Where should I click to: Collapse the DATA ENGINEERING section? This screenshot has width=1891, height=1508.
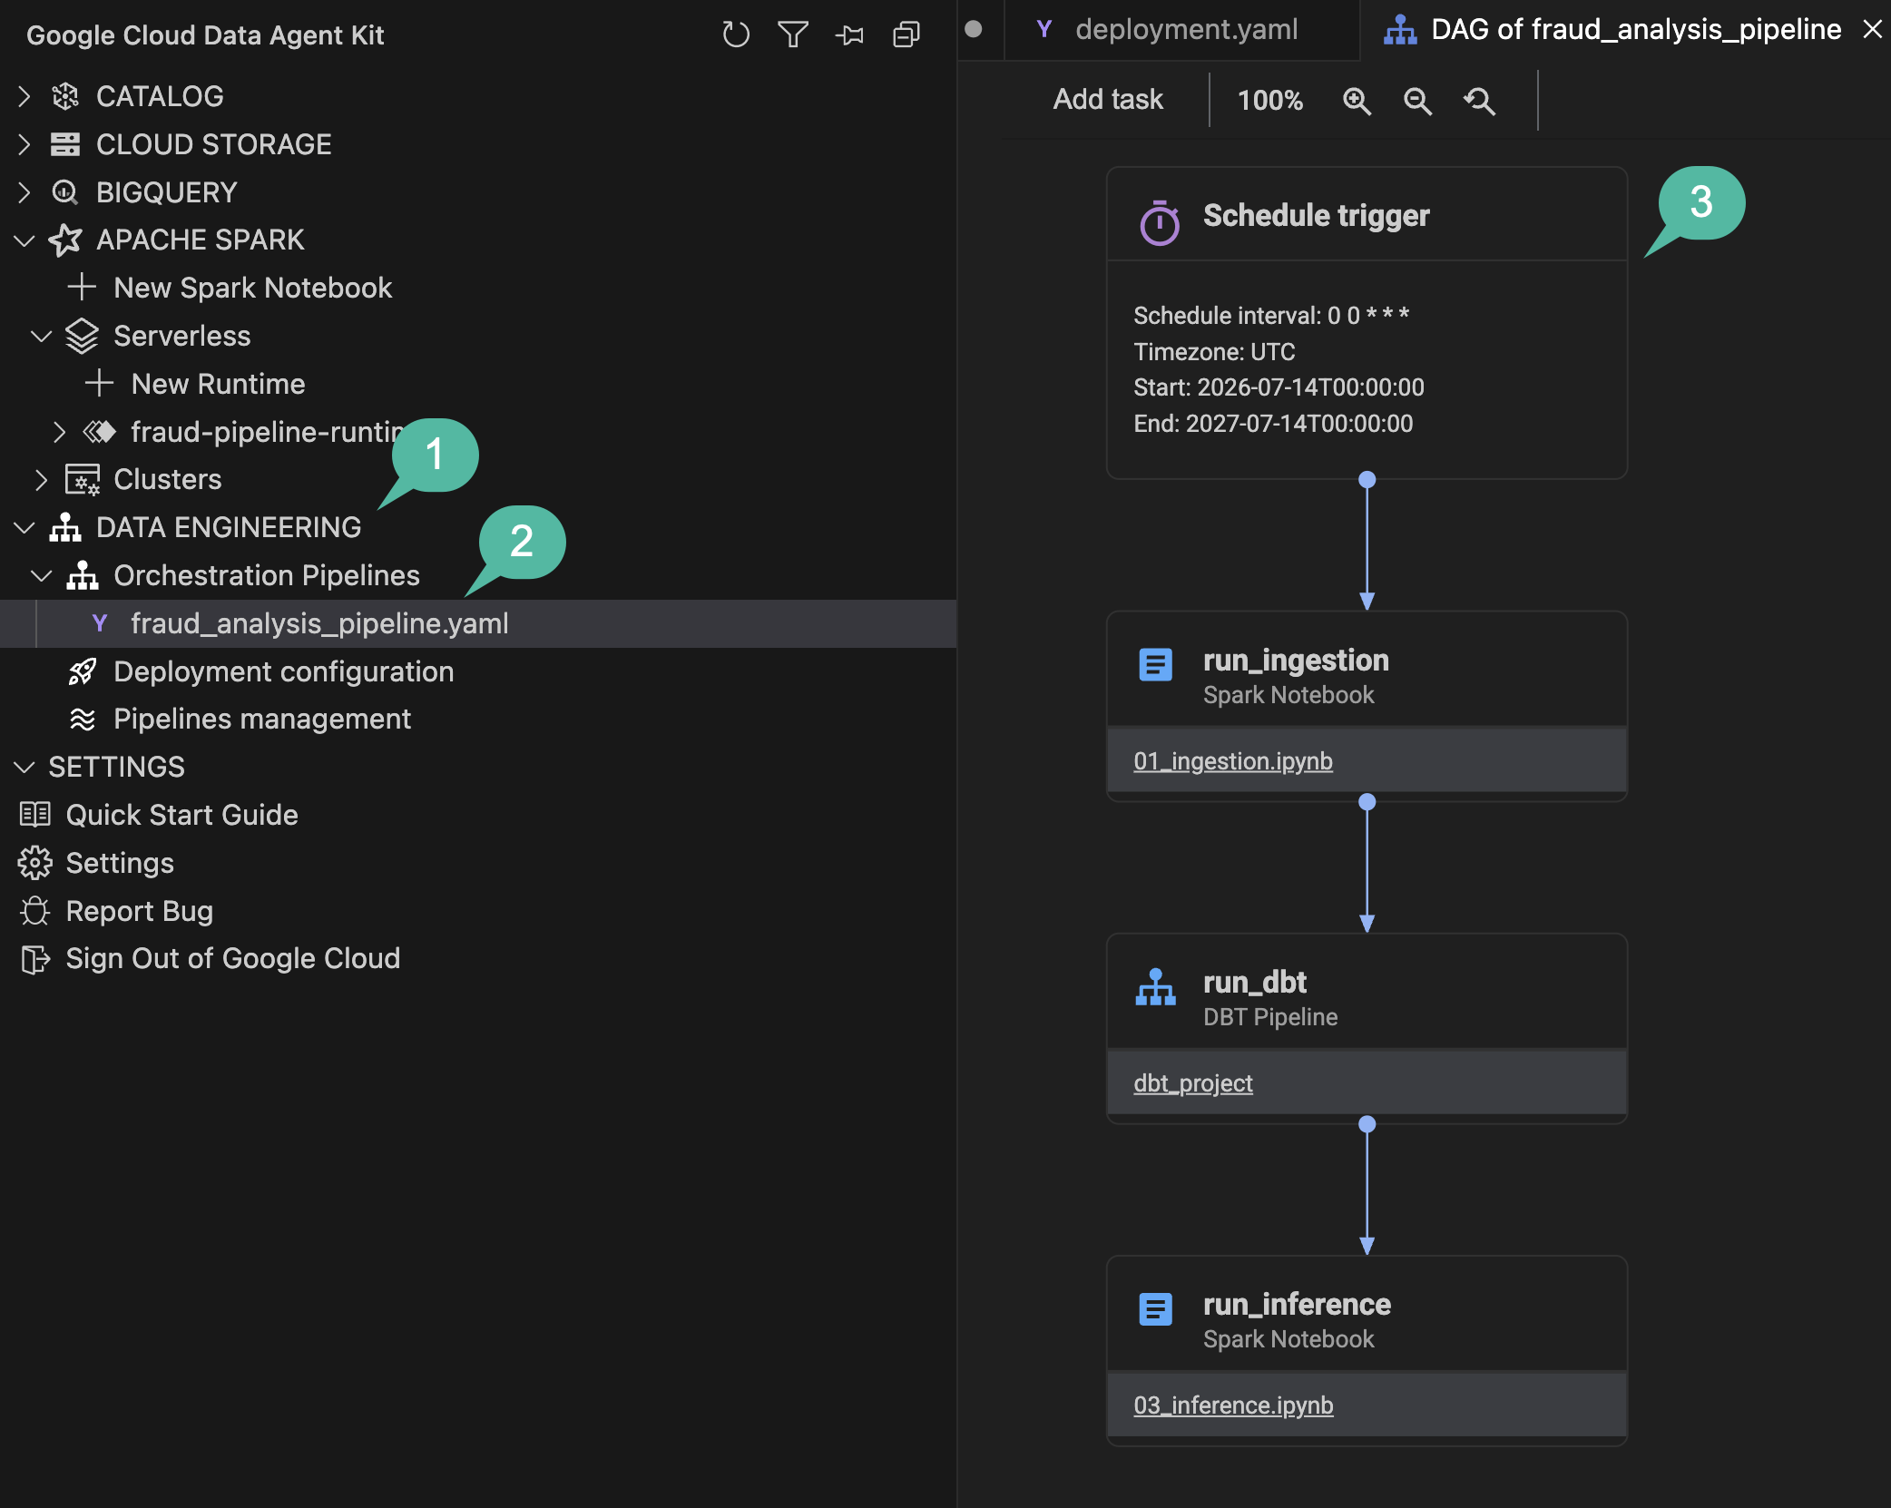(x=24, y=528)
